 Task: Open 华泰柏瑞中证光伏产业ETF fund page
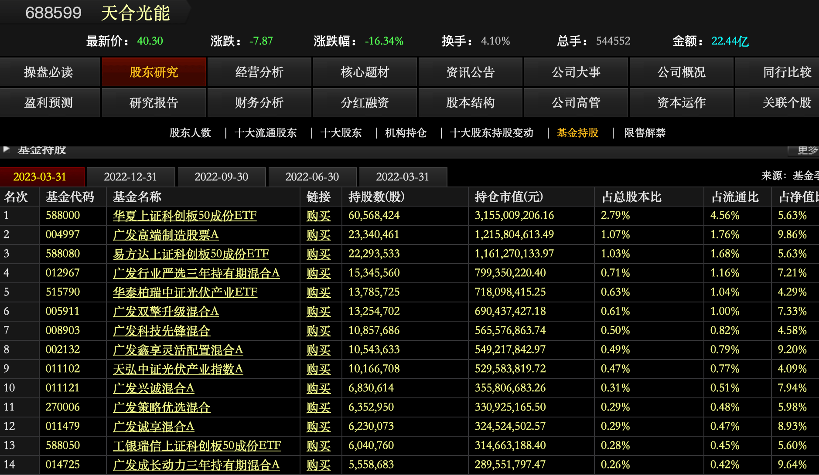point(185,292)
